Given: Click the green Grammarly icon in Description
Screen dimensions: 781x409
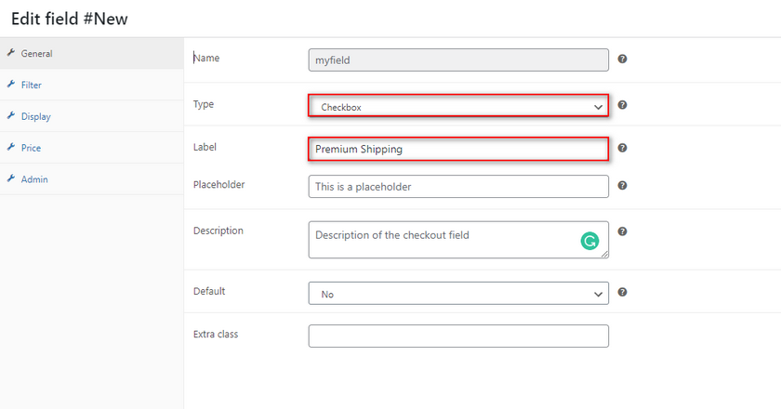Looking at the screenshot, I should coord(589,241).
